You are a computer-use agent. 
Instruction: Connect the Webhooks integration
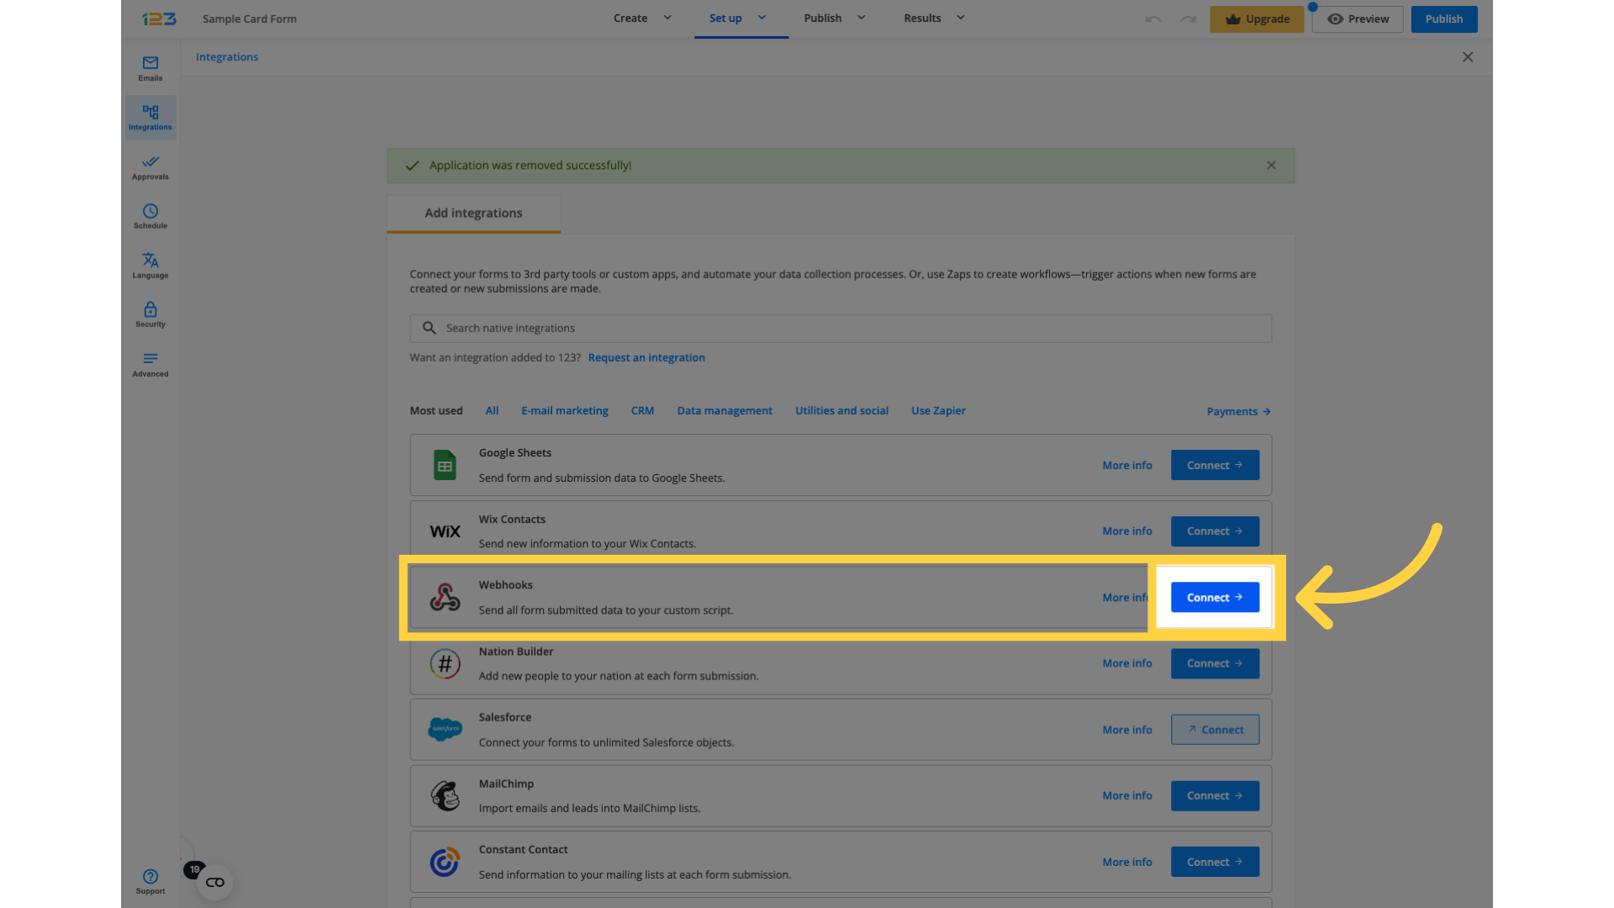point(1215,598)
